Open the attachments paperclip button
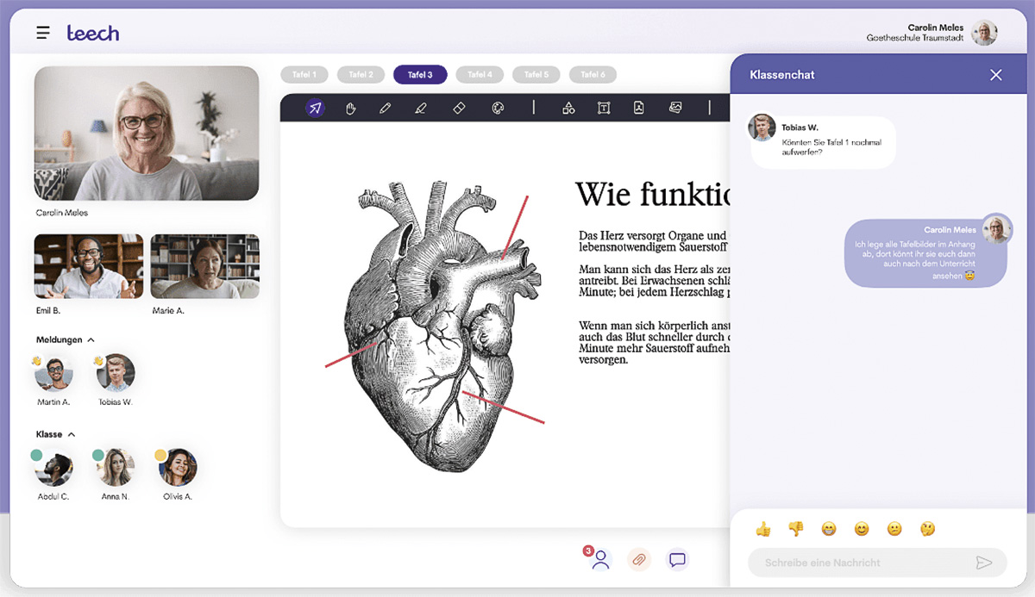 click(x=638, y=559)
